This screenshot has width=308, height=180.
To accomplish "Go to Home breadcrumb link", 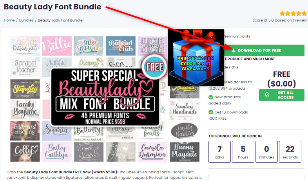I will point(9,20).
